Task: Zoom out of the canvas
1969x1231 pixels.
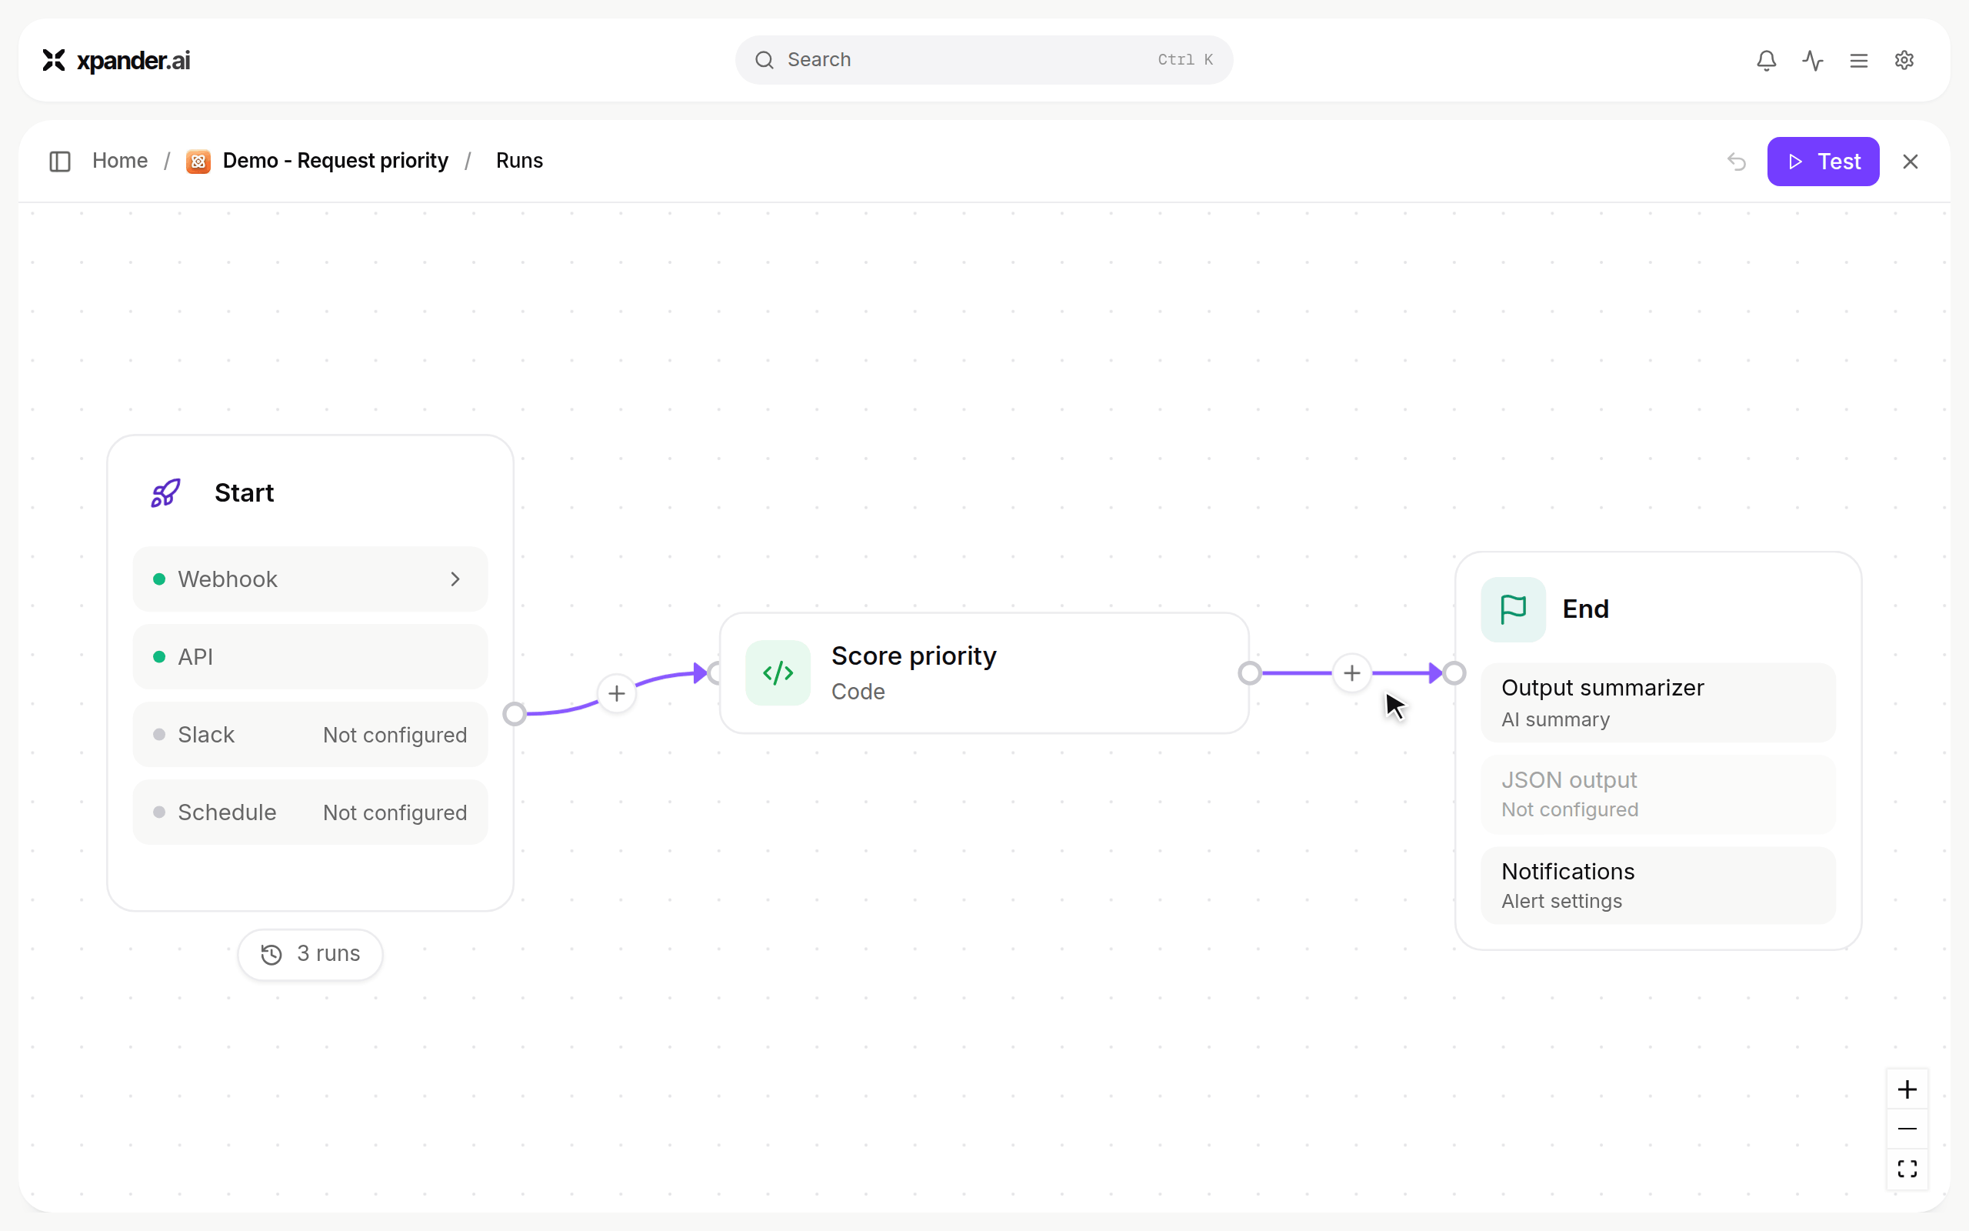Action: [1907, 1129]
